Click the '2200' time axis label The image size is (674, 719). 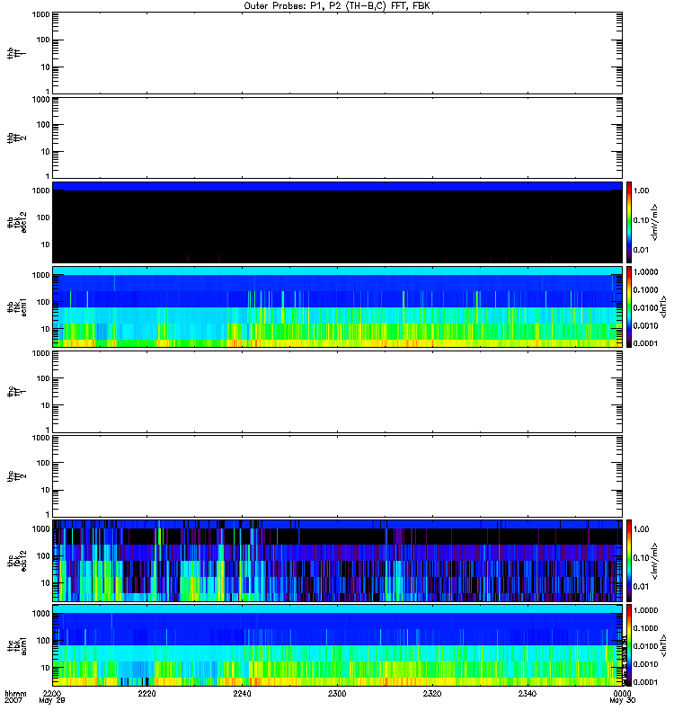pos(52,693)
